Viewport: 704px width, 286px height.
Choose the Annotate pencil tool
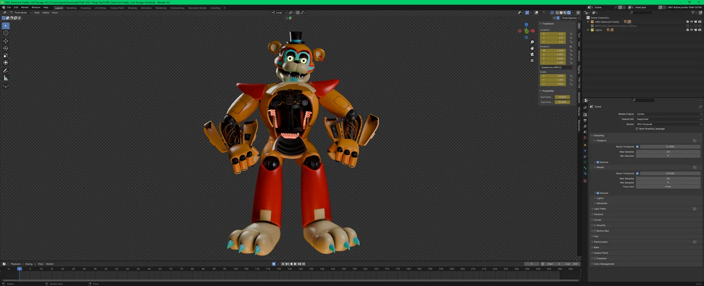click(6, 71)
